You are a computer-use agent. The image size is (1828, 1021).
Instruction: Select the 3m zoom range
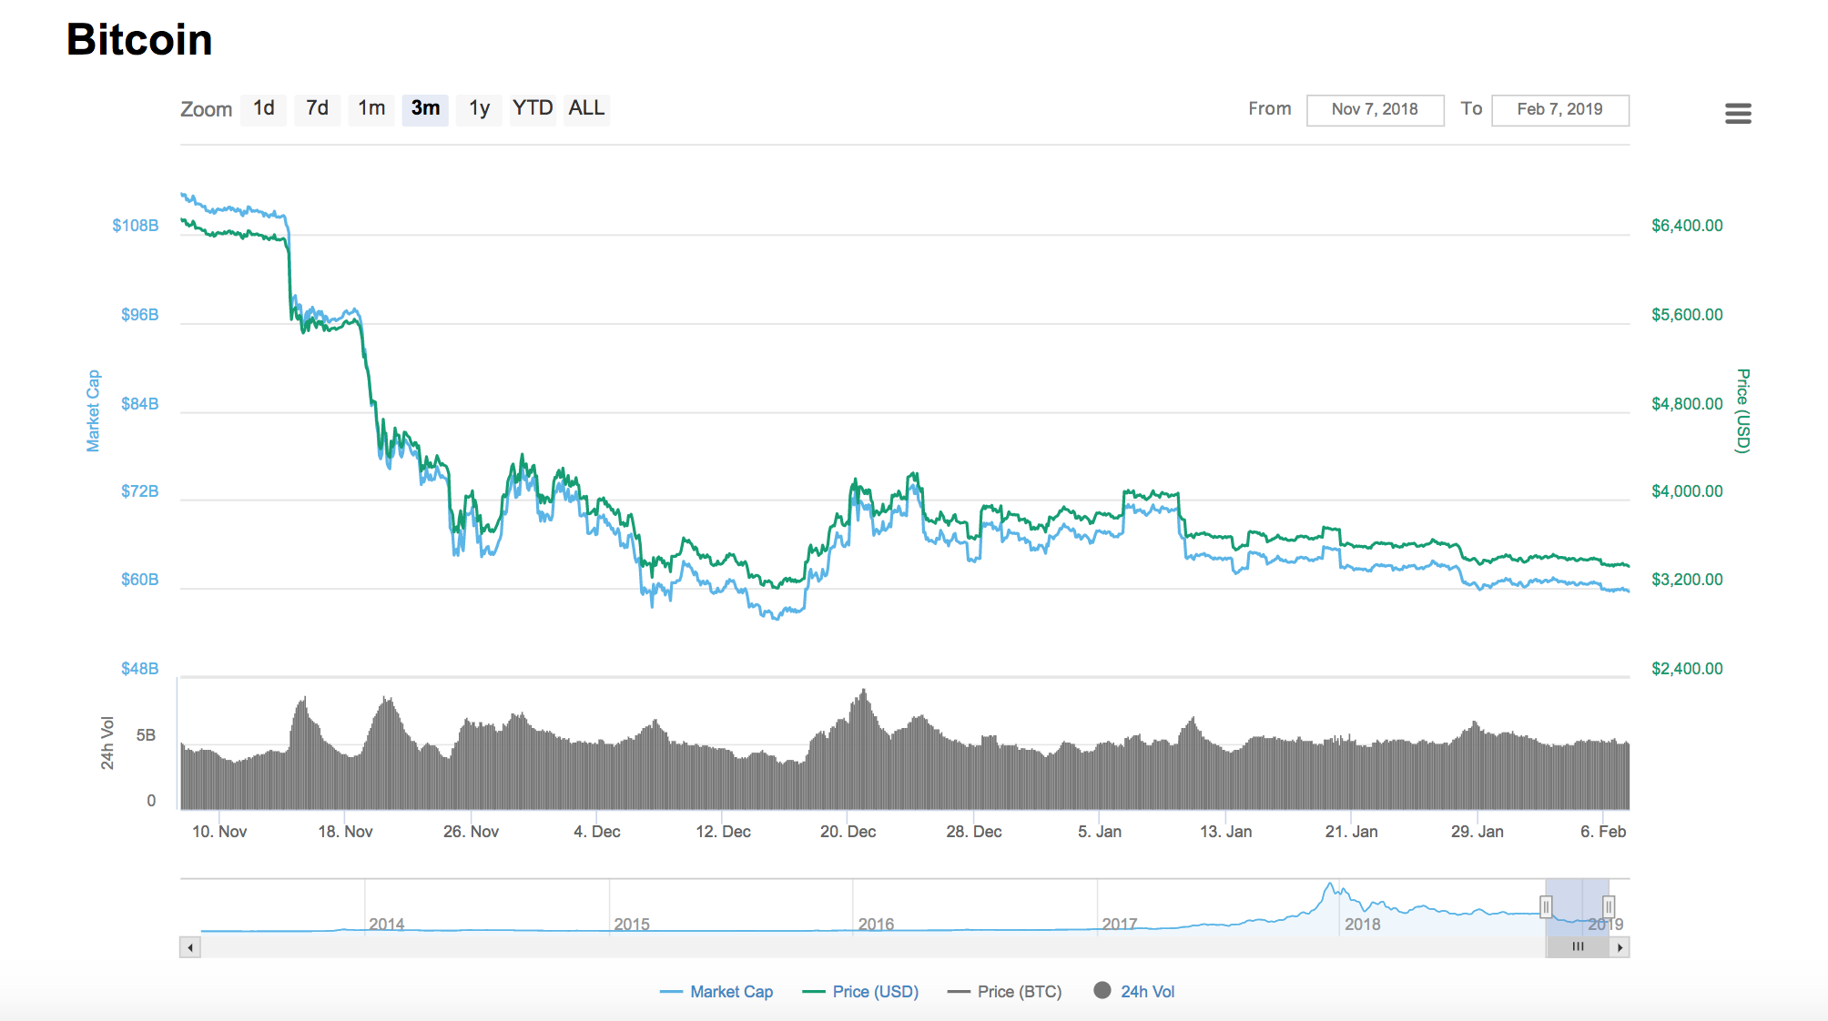[x=425, y=109]
